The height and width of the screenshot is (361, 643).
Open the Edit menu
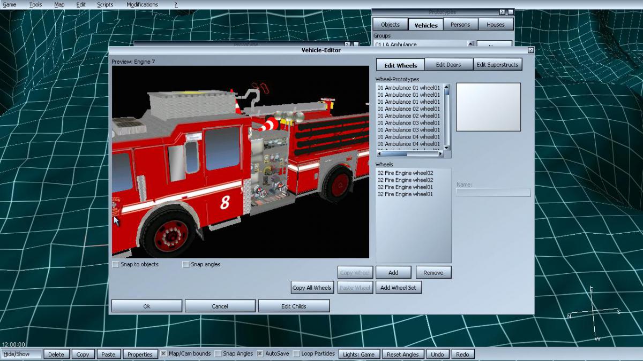coord(81,4)
